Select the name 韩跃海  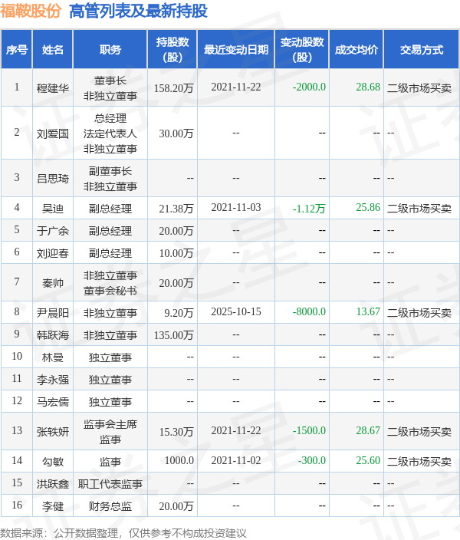tap(53, 335)
